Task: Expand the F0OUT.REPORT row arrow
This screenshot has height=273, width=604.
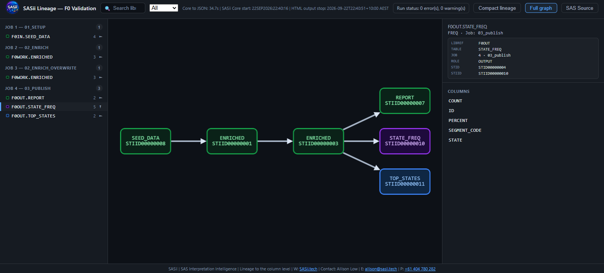Action: (x=100, y=98)
